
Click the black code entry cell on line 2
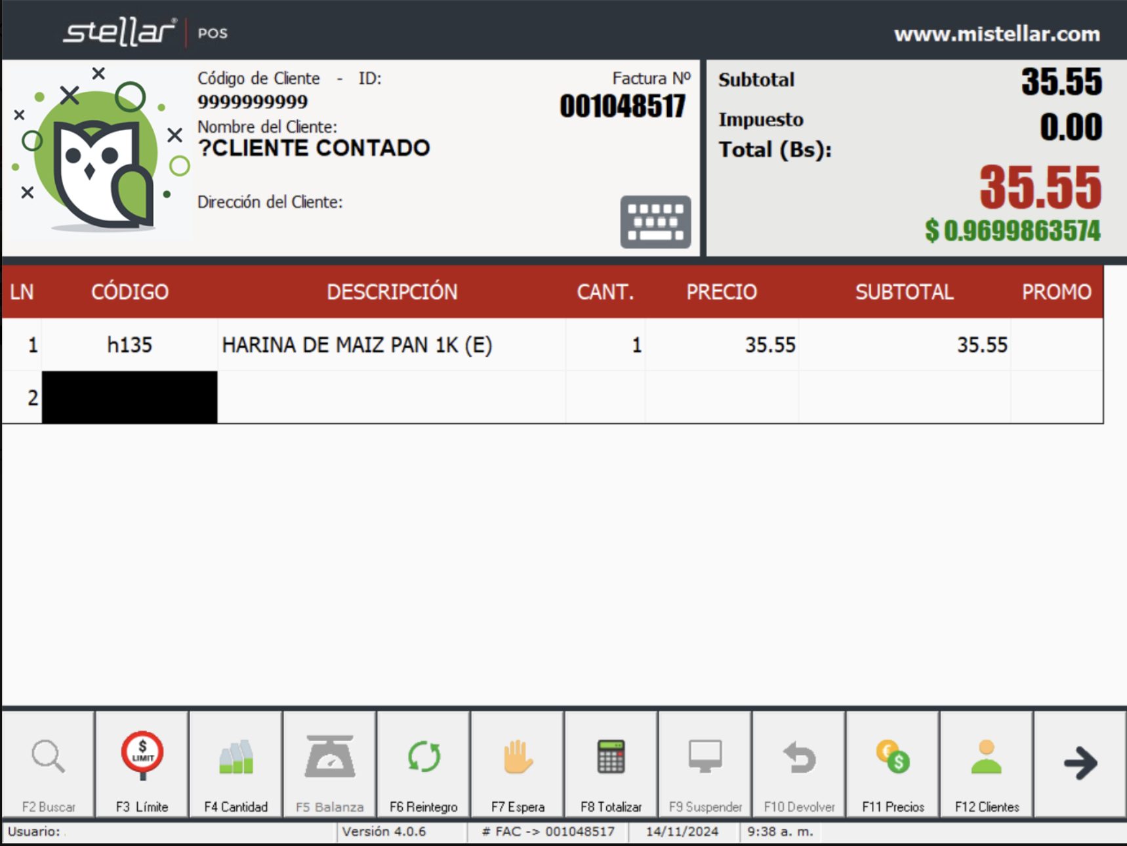coord(129,397)
